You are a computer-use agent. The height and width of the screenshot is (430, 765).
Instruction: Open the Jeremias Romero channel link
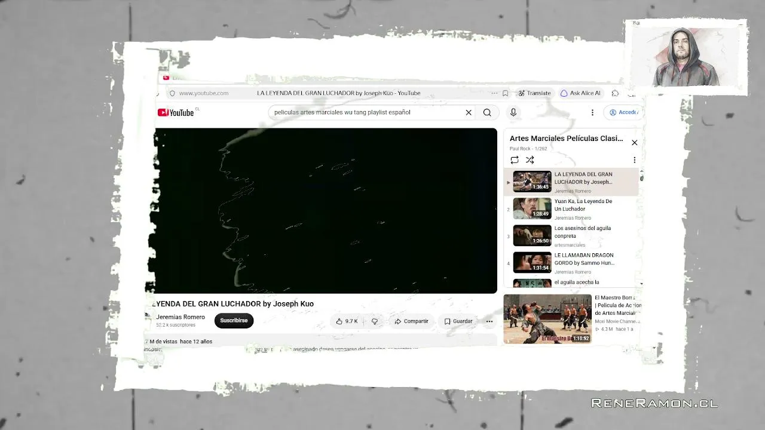pos(180,317)
